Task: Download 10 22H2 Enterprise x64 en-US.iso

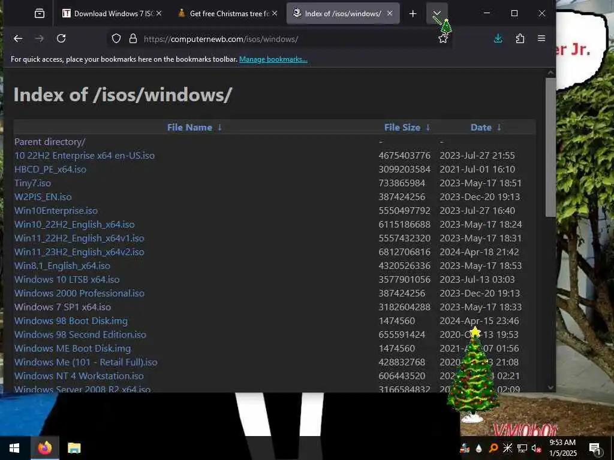Action: click(85, 155)
